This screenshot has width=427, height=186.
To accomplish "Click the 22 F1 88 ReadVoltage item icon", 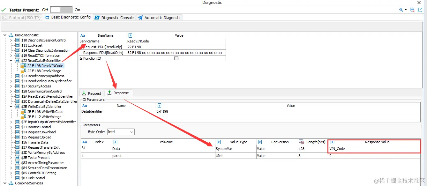I will tap(23, 71).
